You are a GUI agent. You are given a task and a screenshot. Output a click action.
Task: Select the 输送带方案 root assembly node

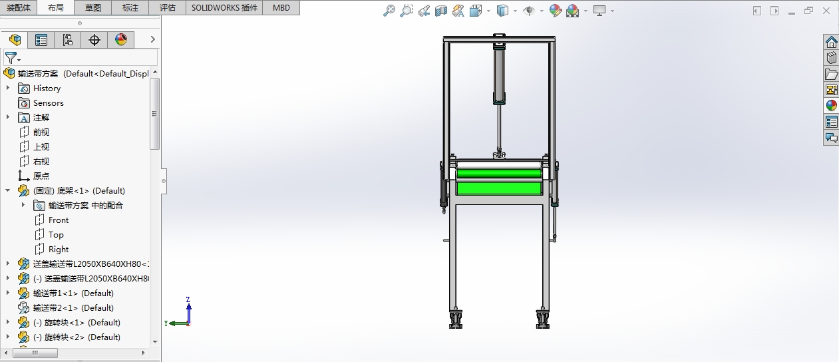[77, 74]
